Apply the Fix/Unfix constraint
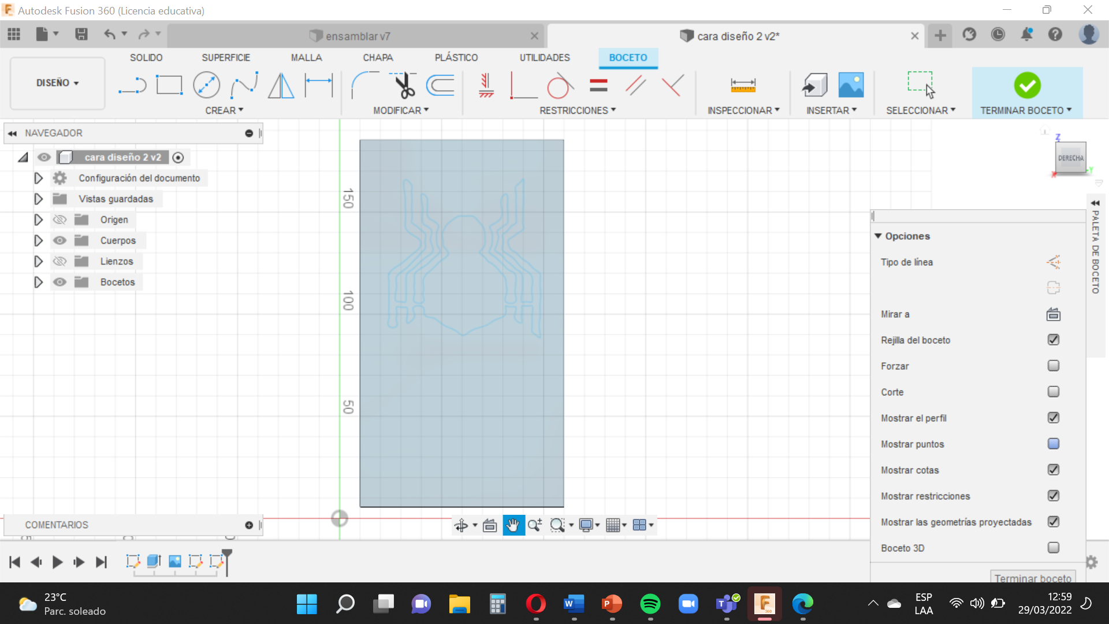Viewport: 1109px width, 624px height. coord(486,86)
